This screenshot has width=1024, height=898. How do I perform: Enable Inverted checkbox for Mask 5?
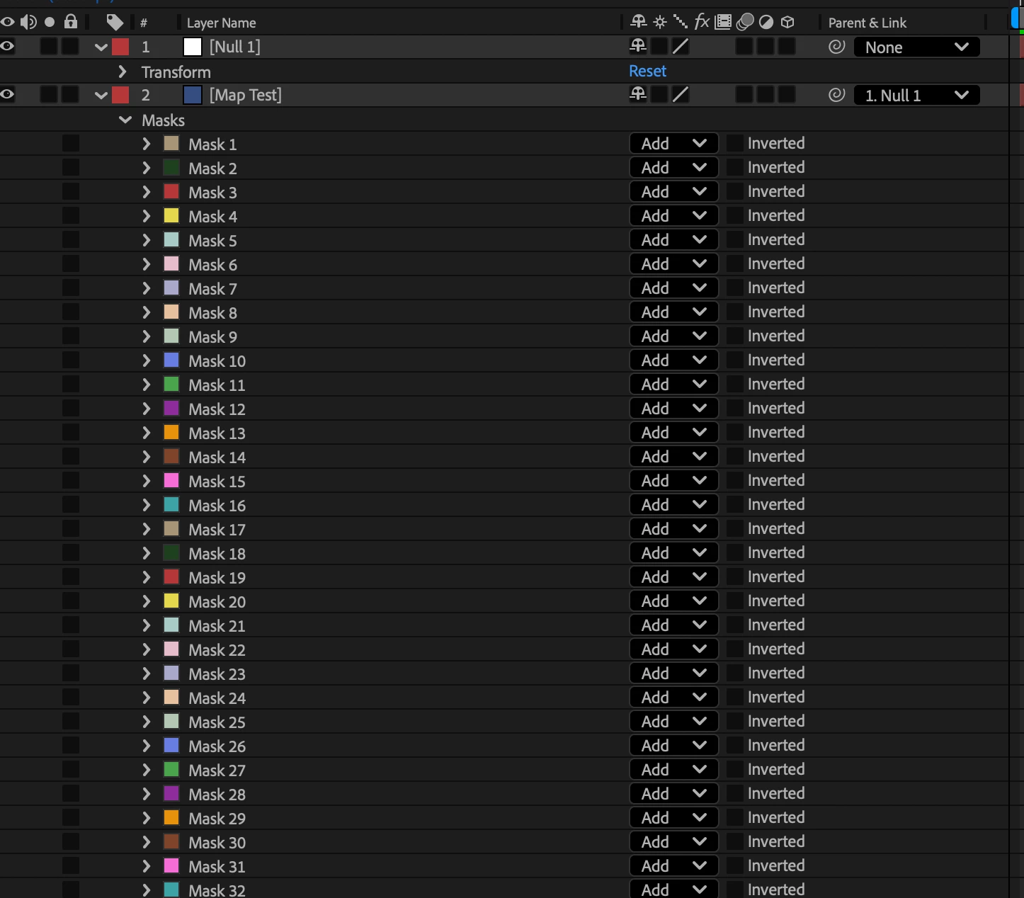(x=735, y=239)
